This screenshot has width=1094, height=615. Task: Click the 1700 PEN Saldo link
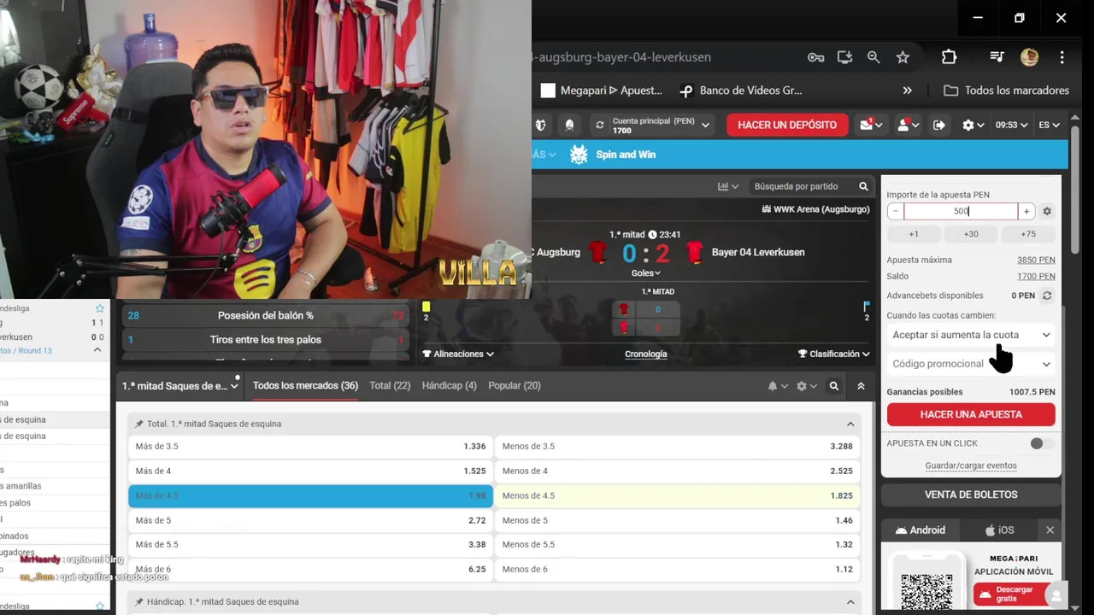pyautogui.click(x=1036, y=276)
